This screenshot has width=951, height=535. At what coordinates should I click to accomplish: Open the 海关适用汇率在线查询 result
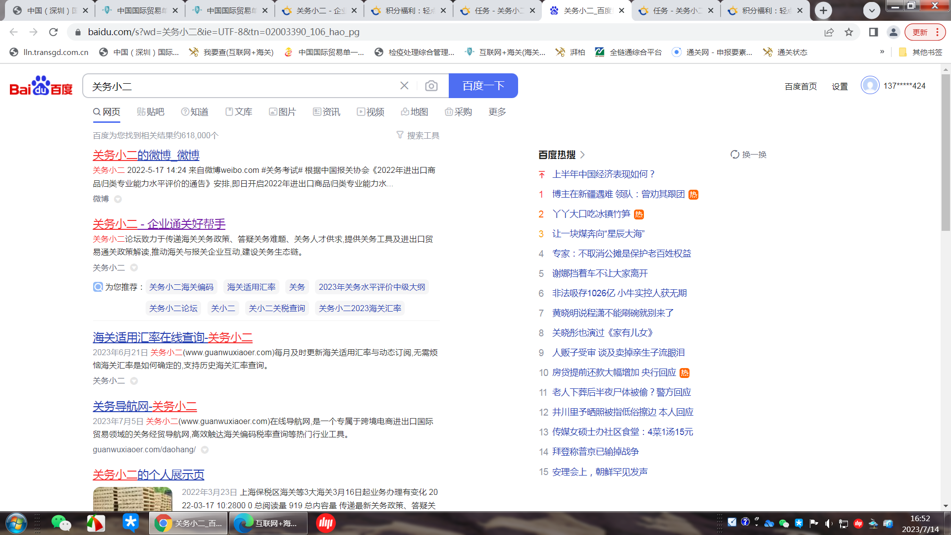click(172, 337)
